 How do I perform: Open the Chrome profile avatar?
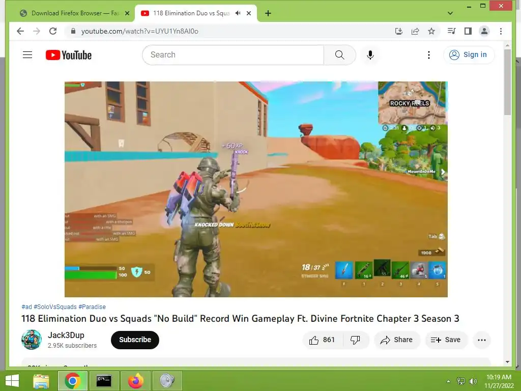pos(484,31)
